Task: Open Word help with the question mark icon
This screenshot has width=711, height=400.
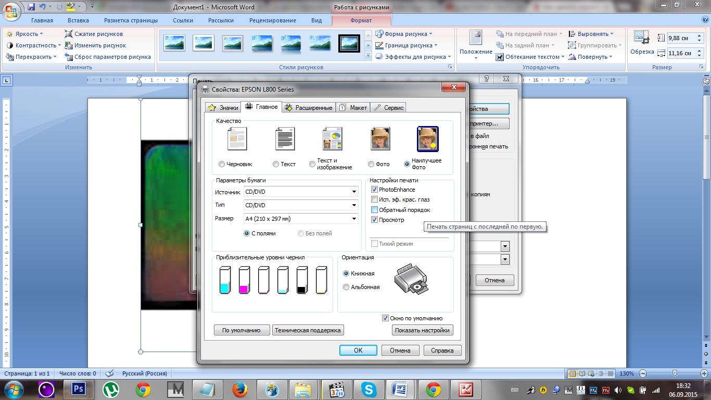Action: 705,20
